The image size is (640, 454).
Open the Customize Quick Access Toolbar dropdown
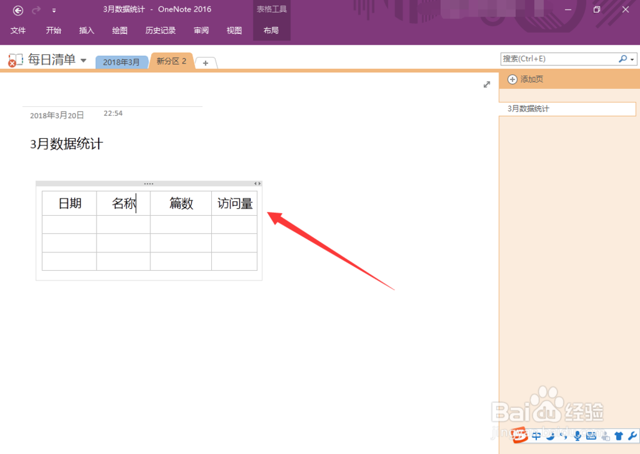[54, 10]
